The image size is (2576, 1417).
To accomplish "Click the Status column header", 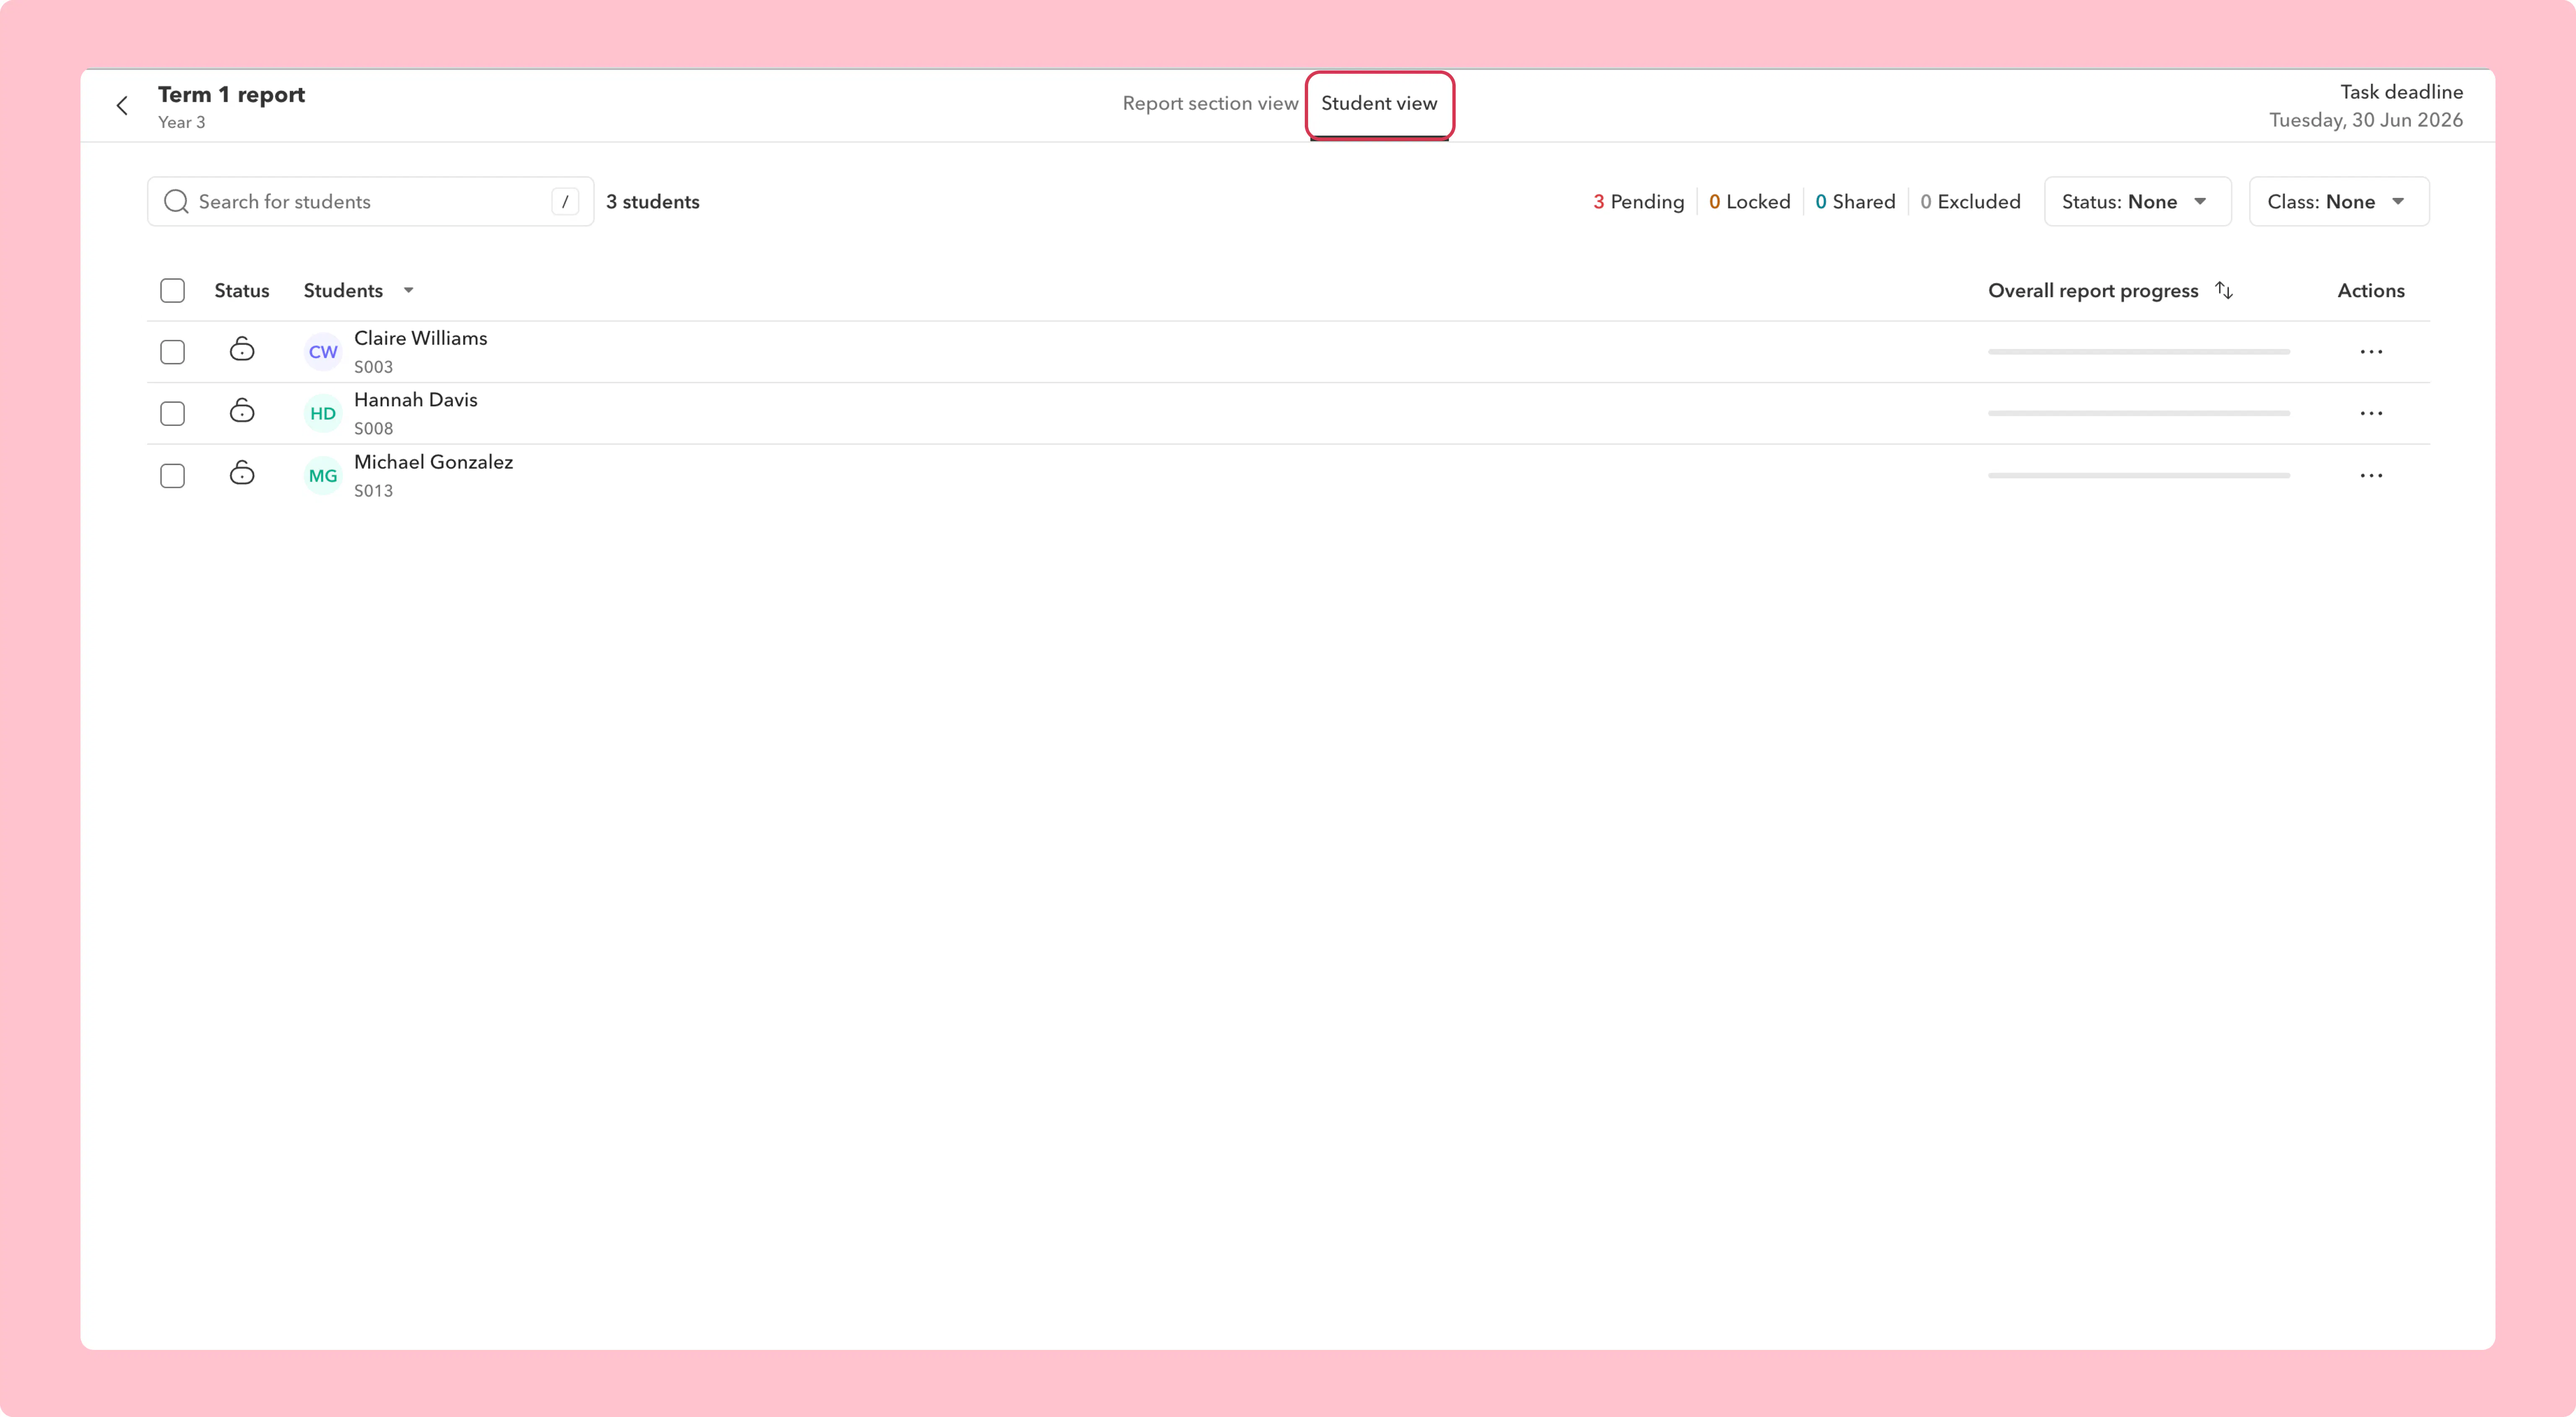I will [242, 291].
